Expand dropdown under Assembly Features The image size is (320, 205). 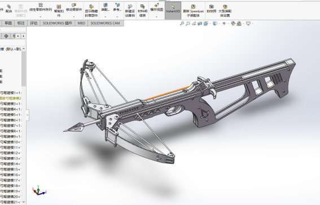[x=106, y=16]
